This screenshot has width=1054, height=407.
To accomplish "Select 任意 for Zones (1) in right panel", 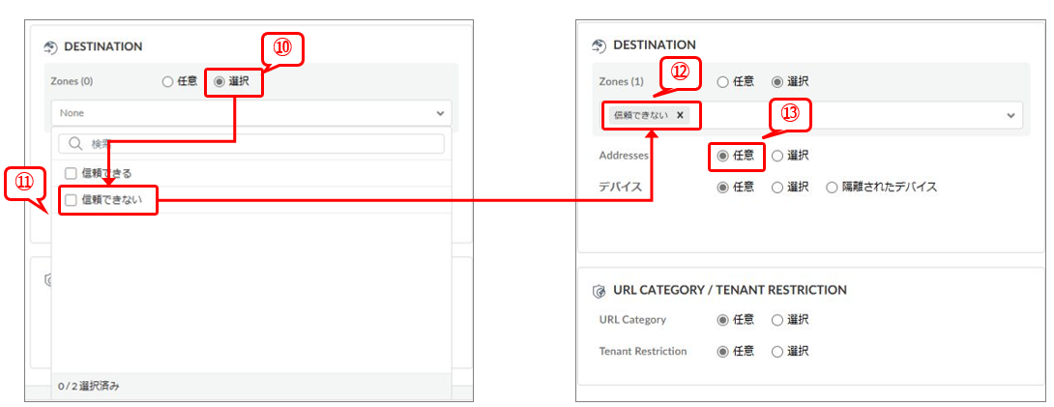I will click(x=722, y=82).
